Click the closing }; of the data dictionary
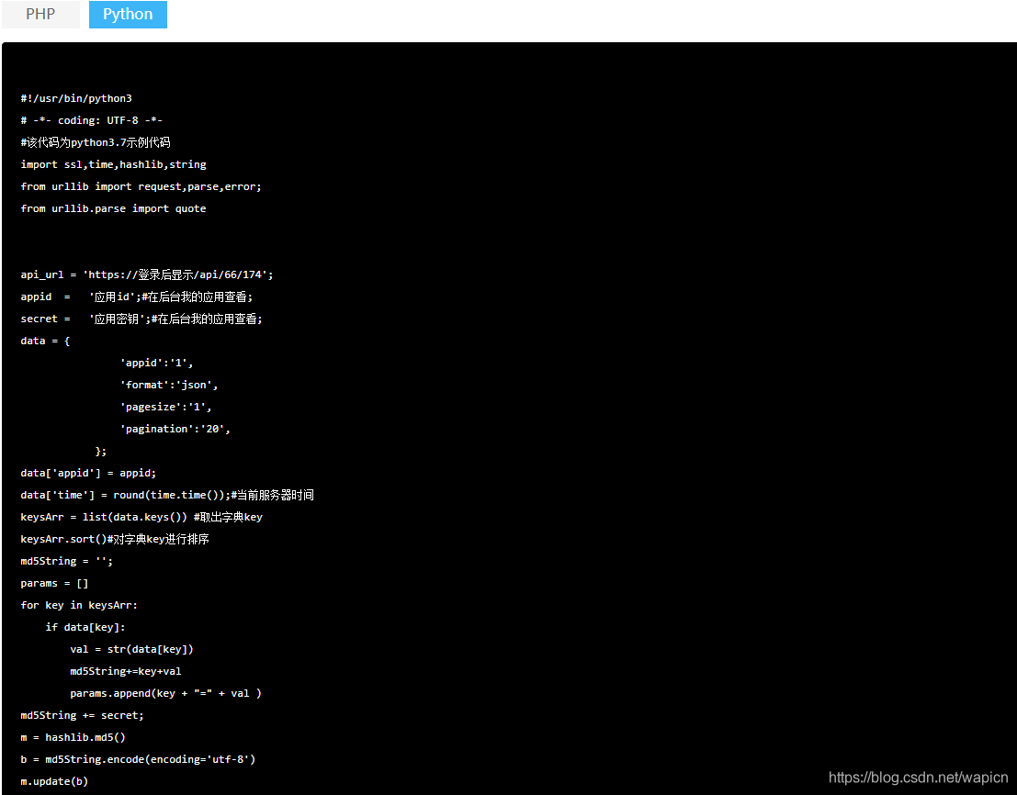Viewport: 1017px width, 795px height. click(x=100, y=451)
